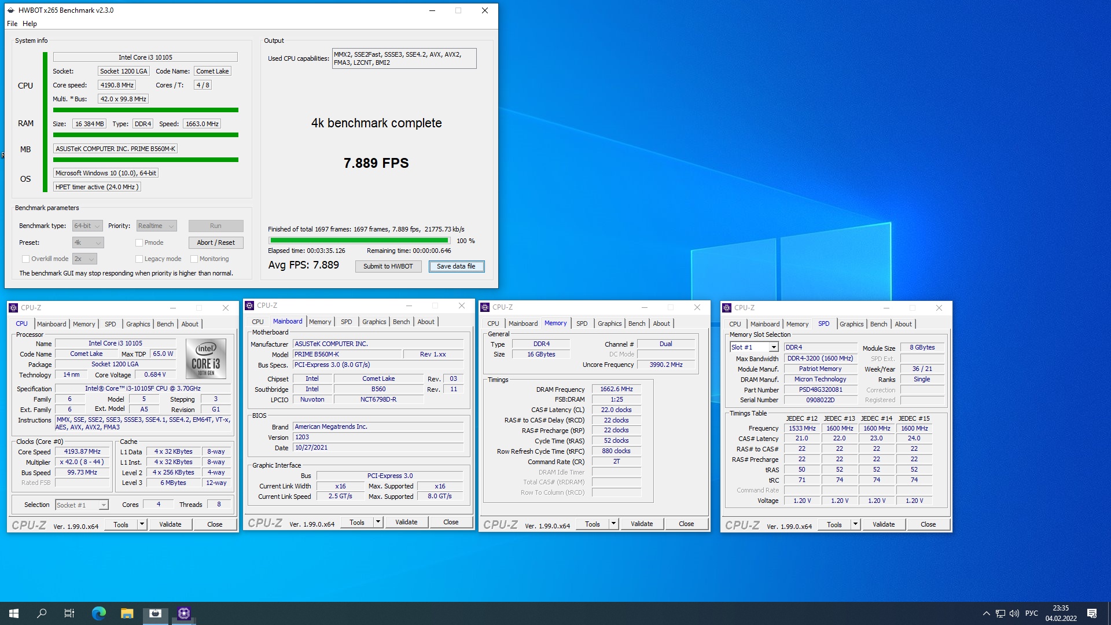Click Save data file button
Image resolution: width=1111 pixels, height=625 pixels.
457,266
